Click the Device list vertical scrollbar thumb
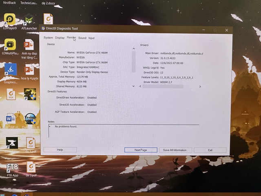Screen dimensions: 261x196 pyautogui.click(x=134, y=62)
